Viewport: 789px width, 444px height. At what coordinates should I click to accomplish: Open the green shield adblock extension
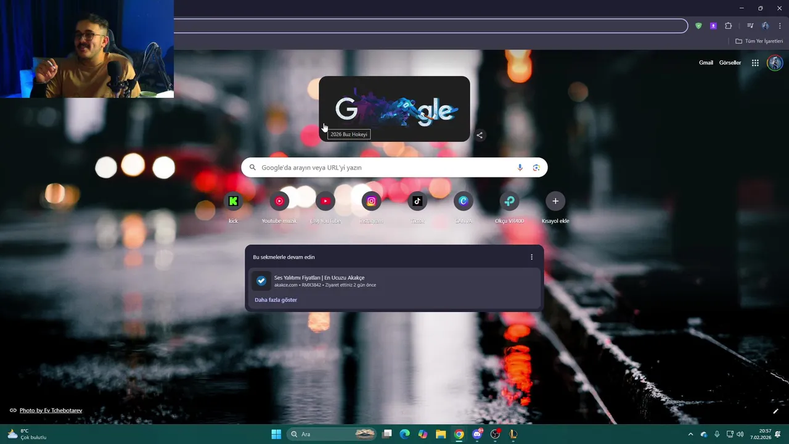pos(698,26)
